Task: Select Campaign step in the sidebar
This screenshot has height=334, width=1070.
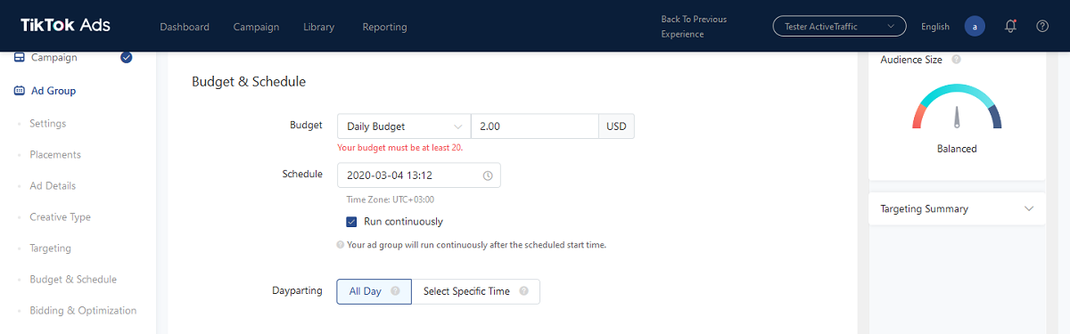Action: click(54, 58)
